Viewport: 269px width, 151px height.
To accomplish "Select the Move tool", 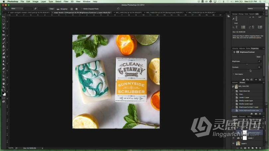I will (4, 17).
